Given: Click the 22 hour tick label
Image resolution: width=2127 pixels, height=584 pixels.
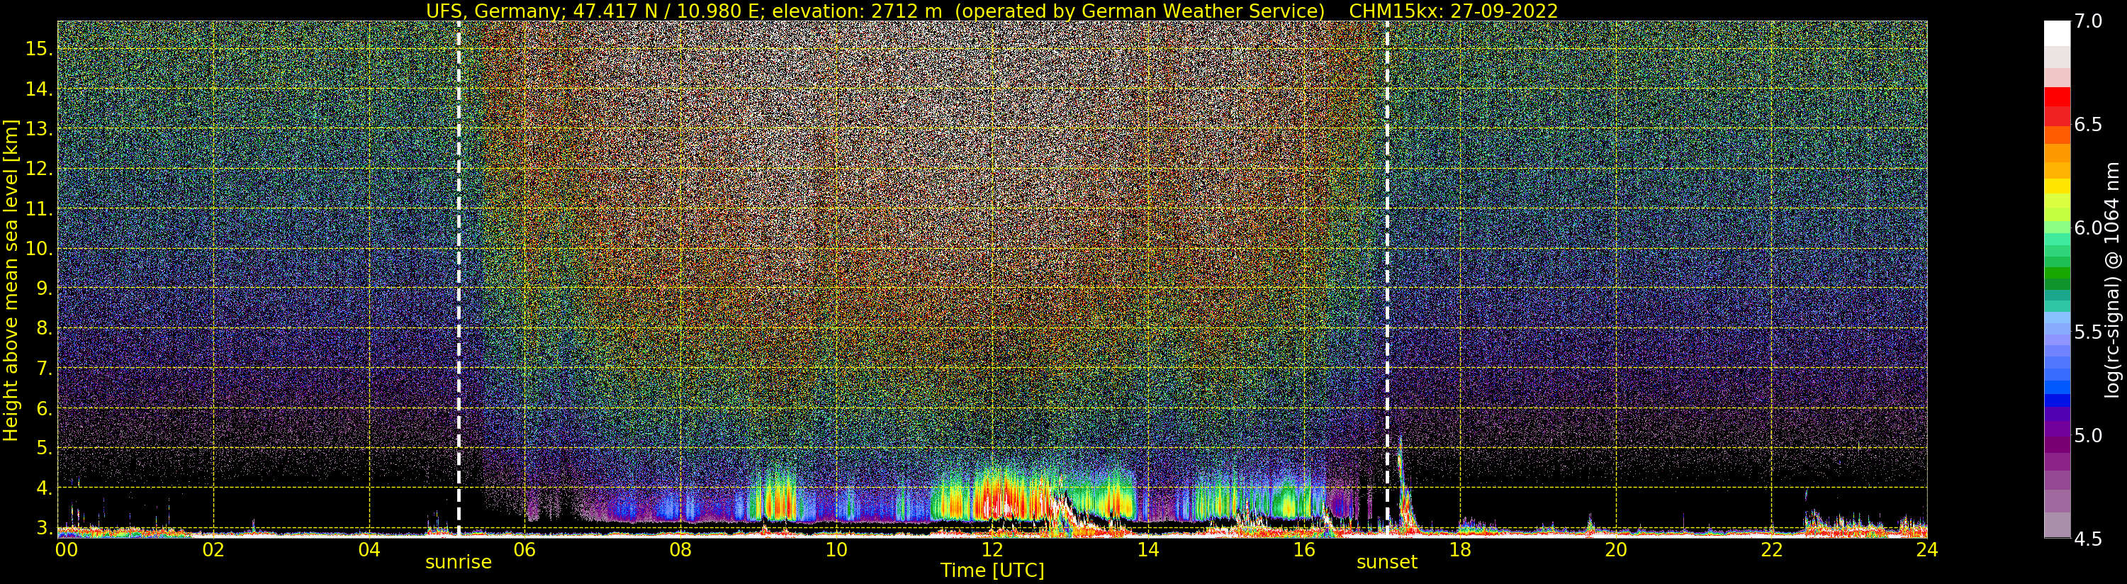Looking at the screenshot, I should 1772,549.
